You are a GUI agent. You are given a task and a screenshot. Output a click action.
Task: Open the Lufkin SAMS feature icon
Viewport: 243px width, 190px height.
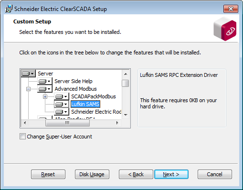point(62,104)
